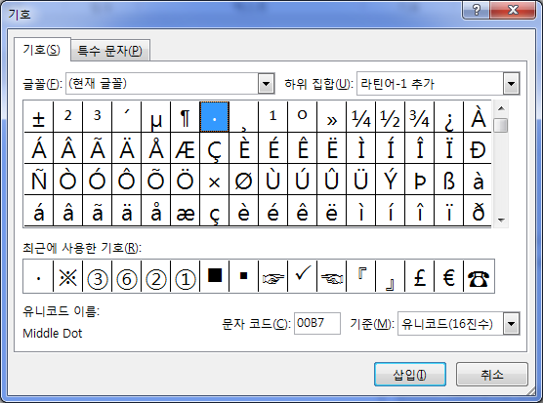Open the 글꼴 font dropdown

coord(266,83)
